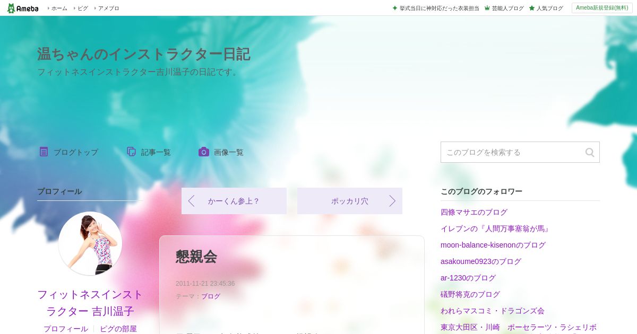Open the profile photo thumbnail

coord(90,243)
